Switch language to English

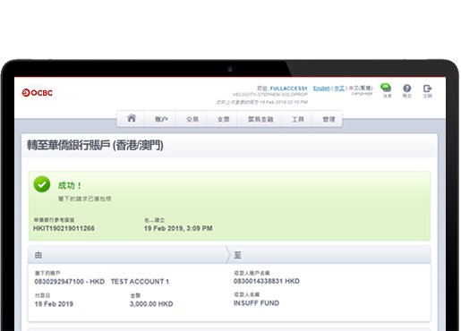[x=321, y=89]
